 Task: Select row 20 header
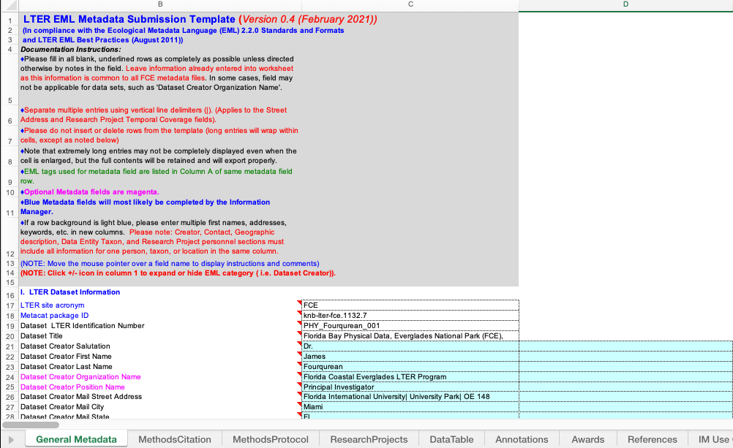click(x=10, y=336)
